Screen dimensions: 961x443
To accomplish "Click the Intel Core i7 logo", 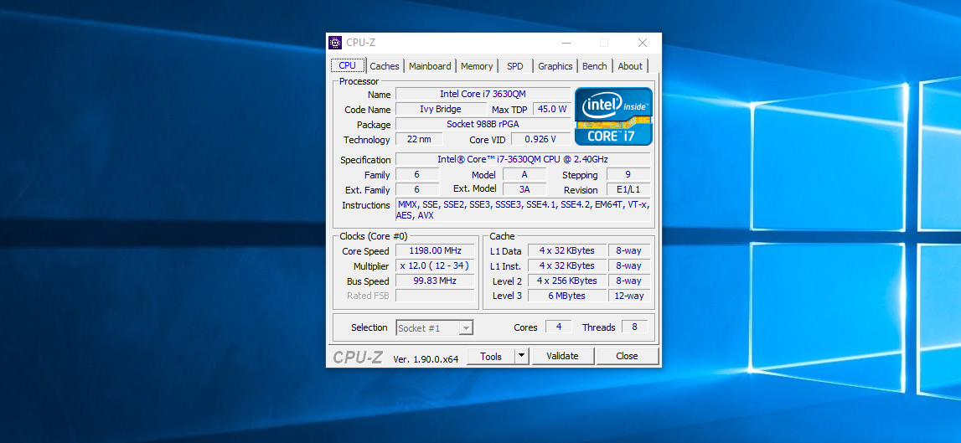I will point(613,116).
